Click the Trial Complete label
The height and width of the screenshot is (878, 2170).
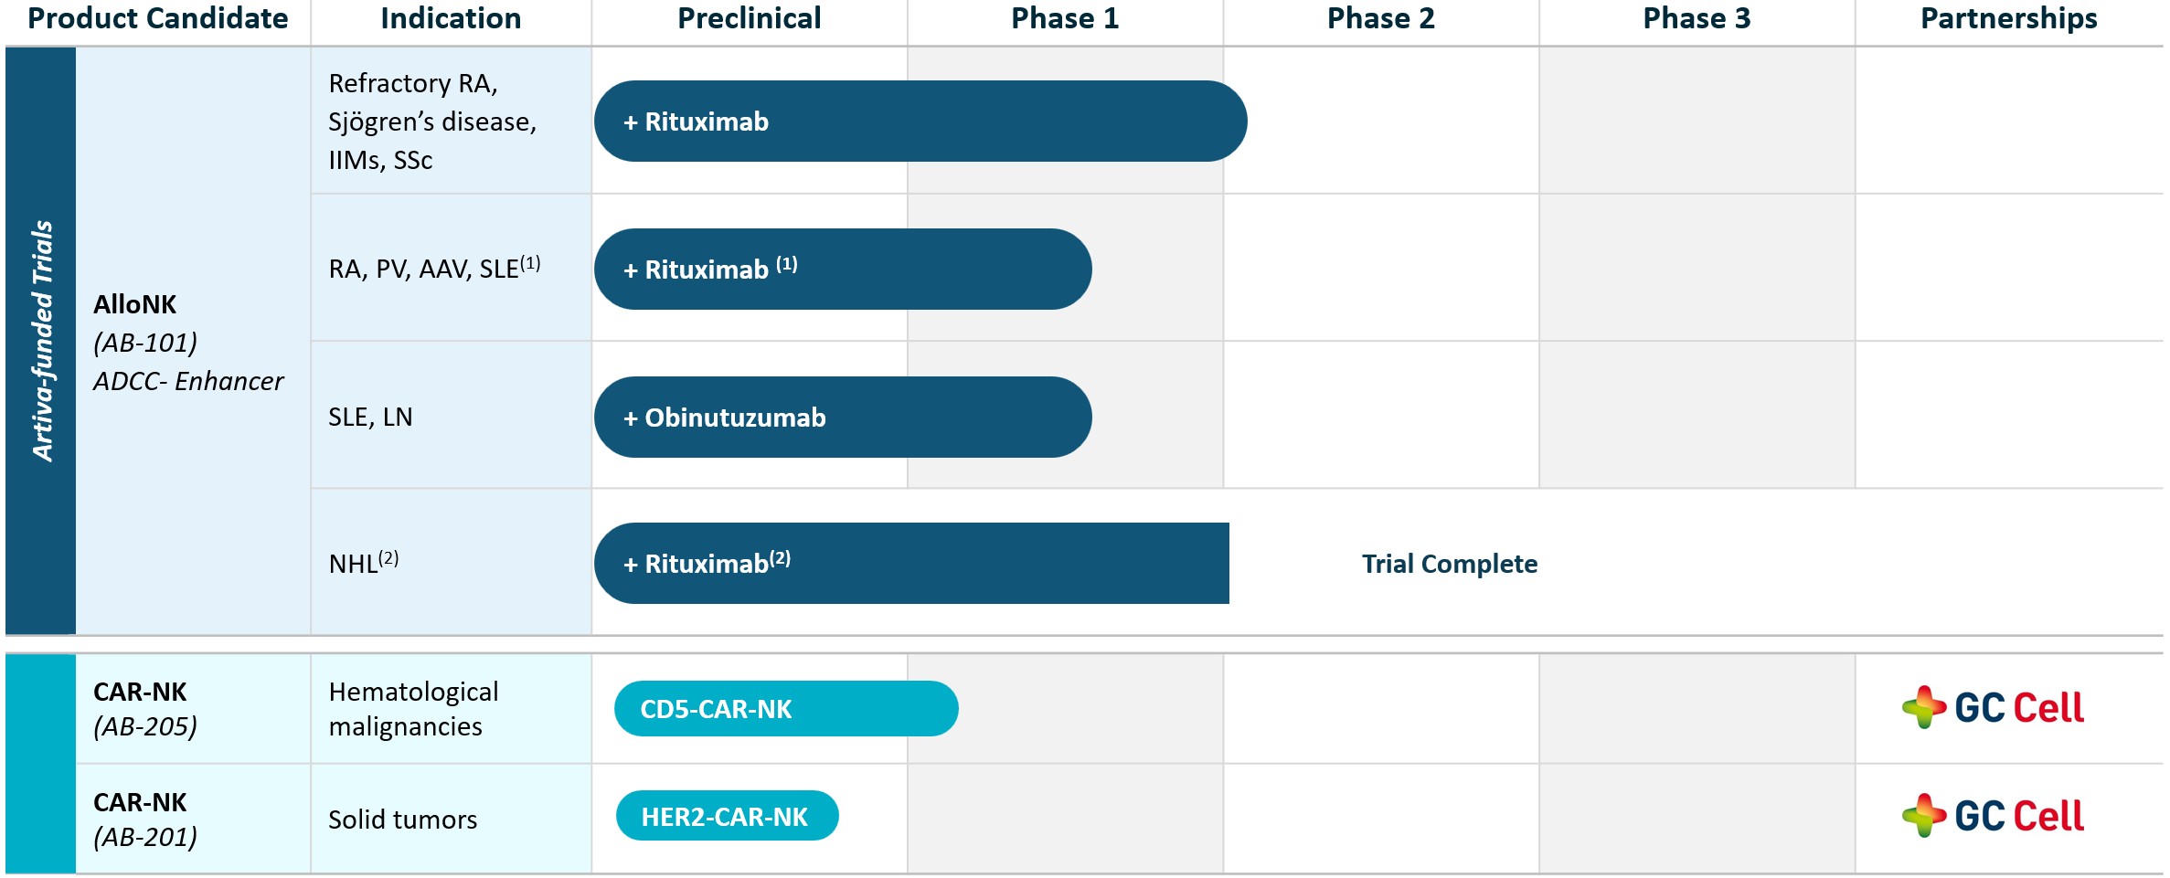[x=1449, y=564]
